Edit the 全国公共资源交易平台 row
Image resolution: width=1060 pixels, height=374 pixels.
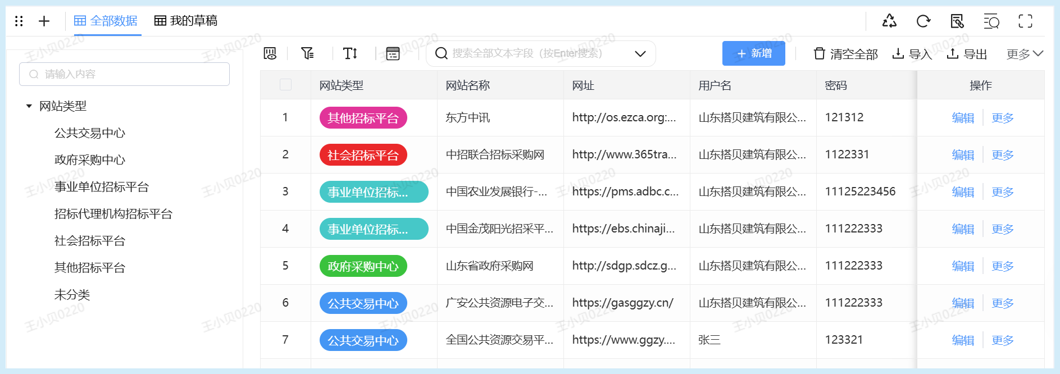tap(963, 340)
